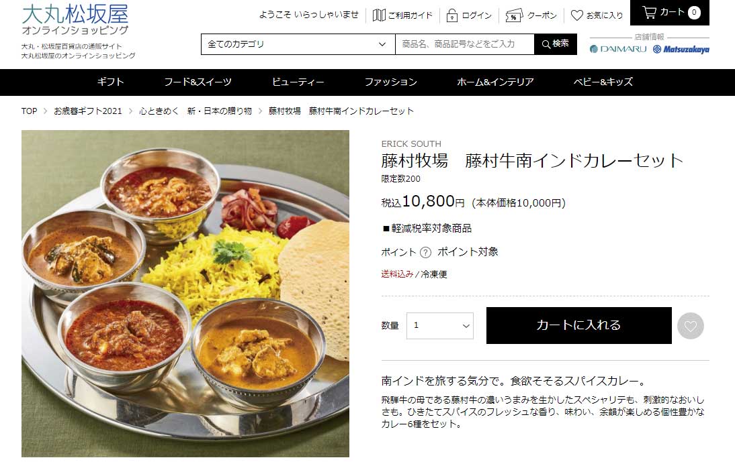
Task: Click the login padlock icon
Action: 452,15
